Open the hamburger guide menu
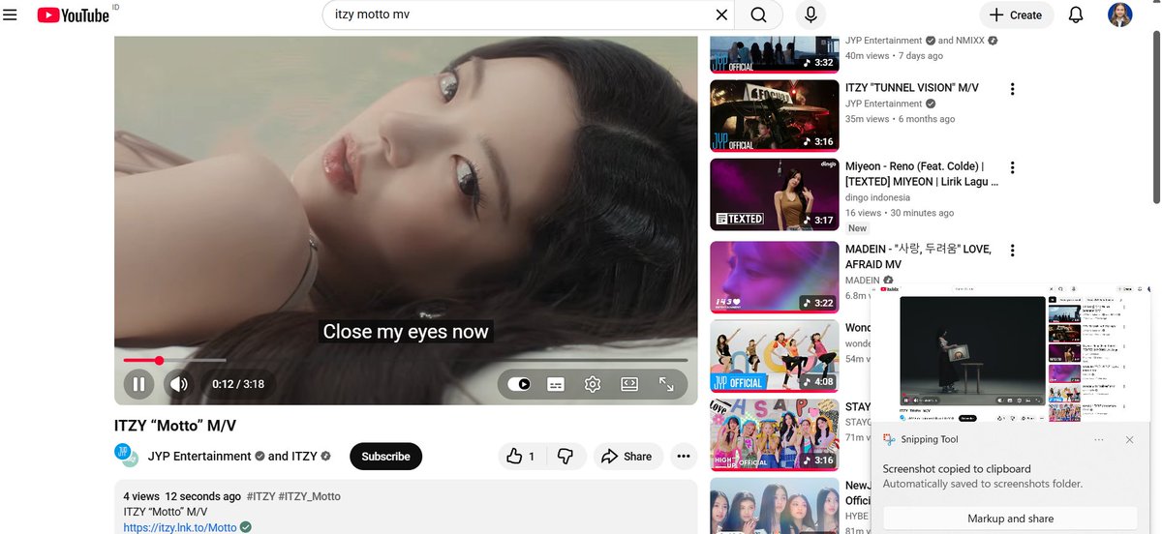Viewport: 1162px width, 534px height. click(x=11, y=15)
